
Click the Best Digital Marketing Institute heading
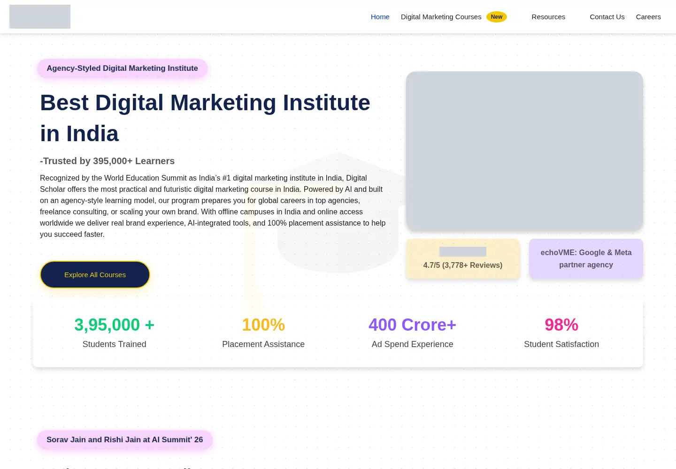click(205, 118)
